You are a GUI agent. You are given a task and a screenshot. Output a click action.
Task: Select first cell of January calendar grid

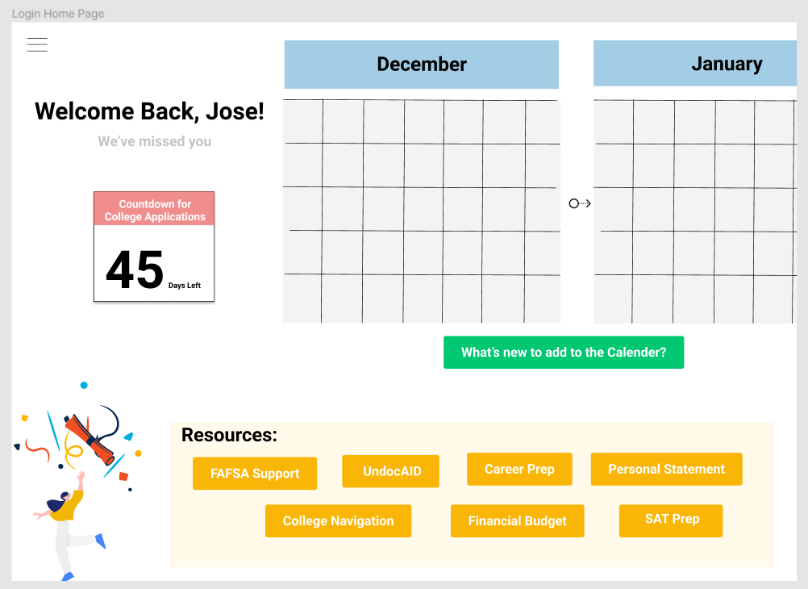click(614, 122)
